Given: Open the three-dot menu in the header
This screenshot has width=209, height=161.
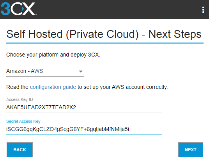Looking at the screenshot, I should coord(203,10).
